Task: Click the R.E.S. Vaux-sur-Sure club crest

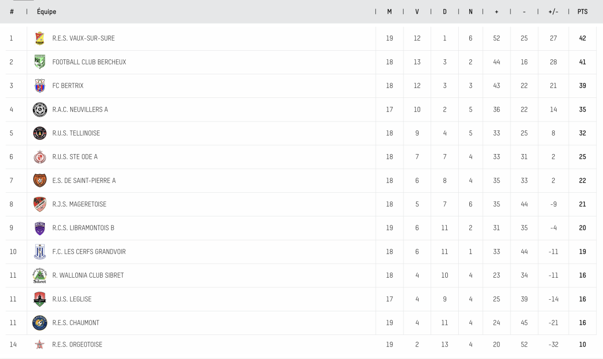Action: [40, 38]
